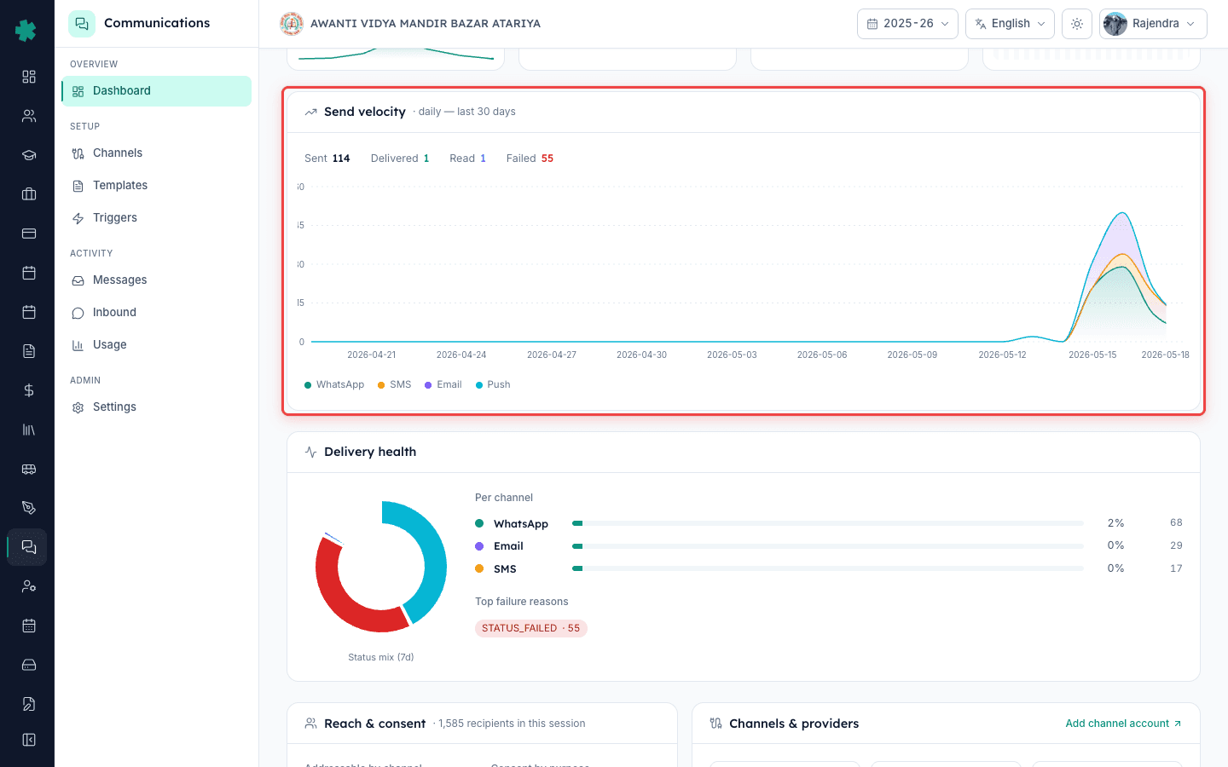Open the briefcase icon in dark rail
This screenshot has width=1228, height=767.
click(x=29, y=194)
